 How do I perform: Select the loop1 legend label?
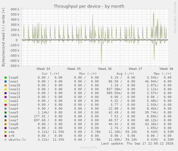13,81
